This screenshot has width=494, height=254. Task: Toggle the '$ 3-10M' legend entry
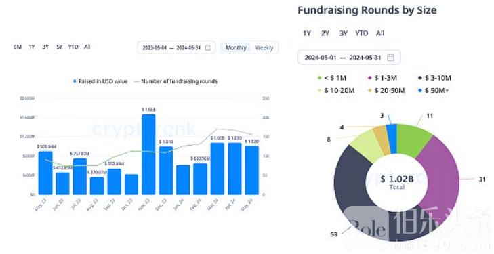tap(435, 78)
